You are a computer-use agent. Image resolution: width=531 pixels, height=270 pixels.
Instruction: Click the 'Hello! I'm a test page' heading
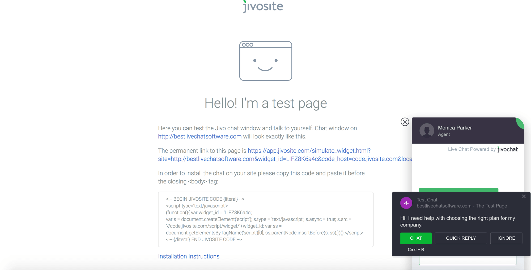tap(266, 103)
